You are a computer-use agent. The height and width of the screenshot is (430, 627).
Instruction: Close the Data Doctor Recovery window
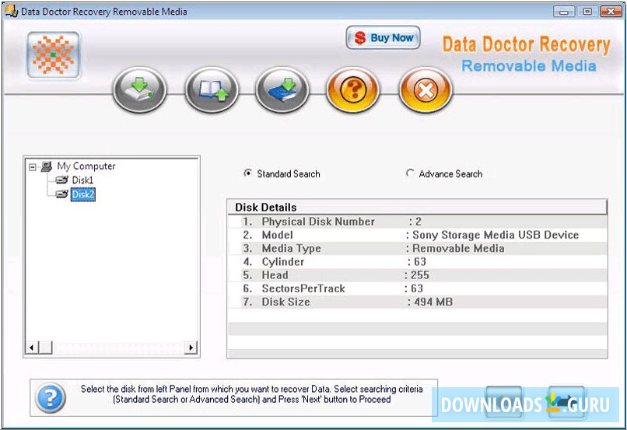611,12
